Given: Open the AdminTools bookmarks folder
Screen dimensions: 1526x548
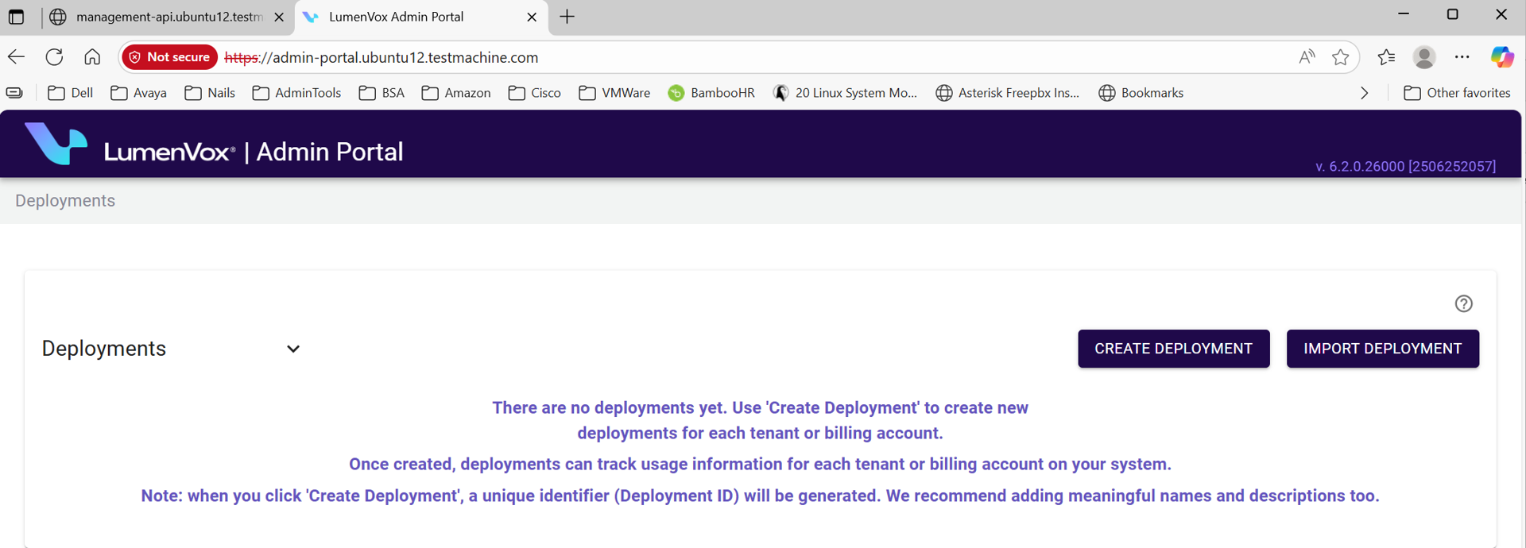Looking at the screenshot, I should (296, 93).
